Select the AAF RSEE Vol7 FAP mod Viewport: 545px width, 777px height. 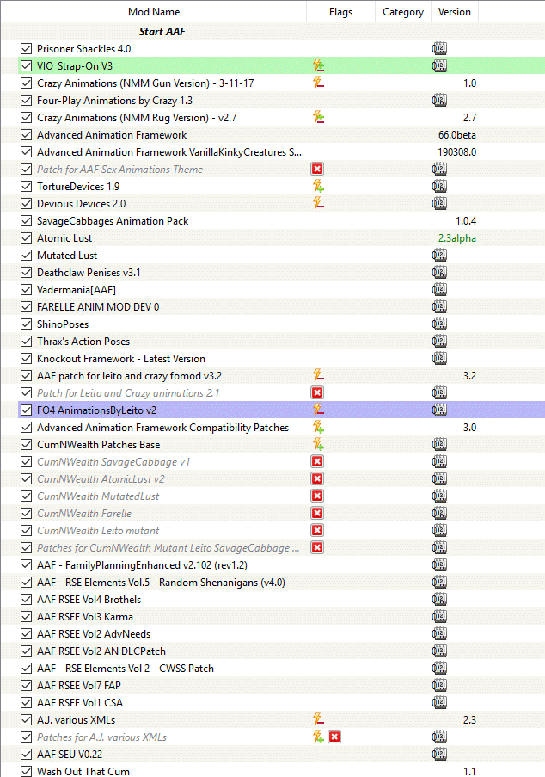79,685
